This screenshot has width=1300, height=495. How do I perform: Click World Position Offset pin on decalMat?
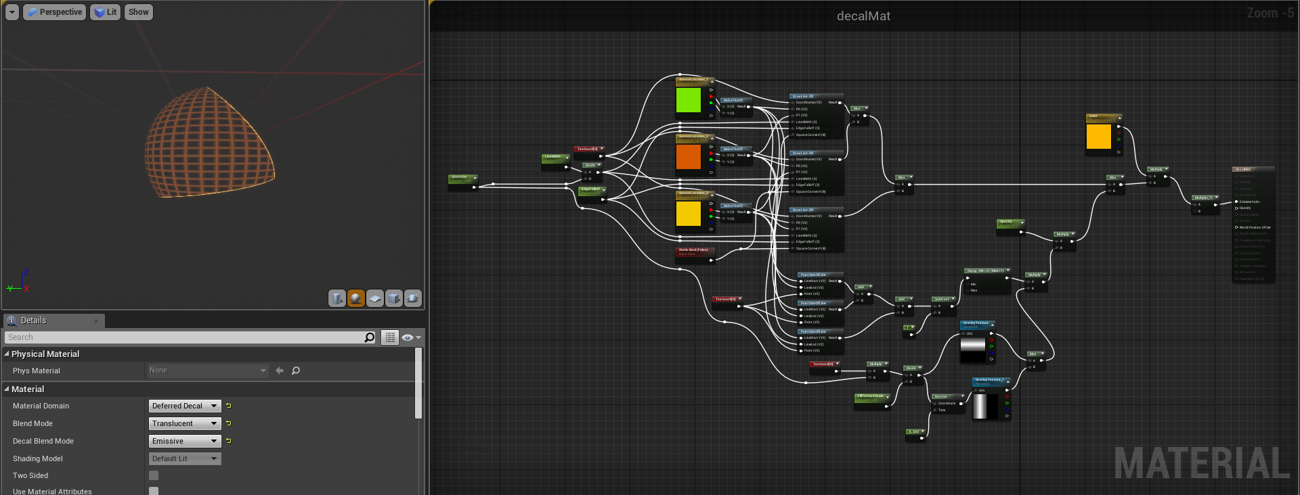pyautogui.click(x=1236, y=227)
